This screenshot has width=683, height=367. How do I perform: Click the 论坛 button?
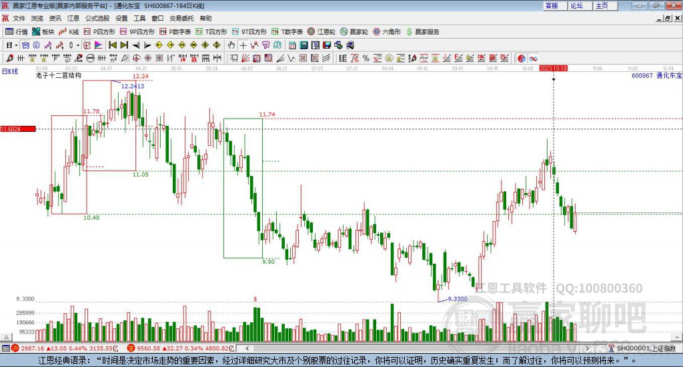click(580, 5)
